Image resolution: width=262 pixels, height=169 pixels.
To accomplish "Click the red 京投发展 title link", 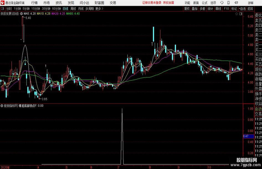I will click(x=169, y=3).
